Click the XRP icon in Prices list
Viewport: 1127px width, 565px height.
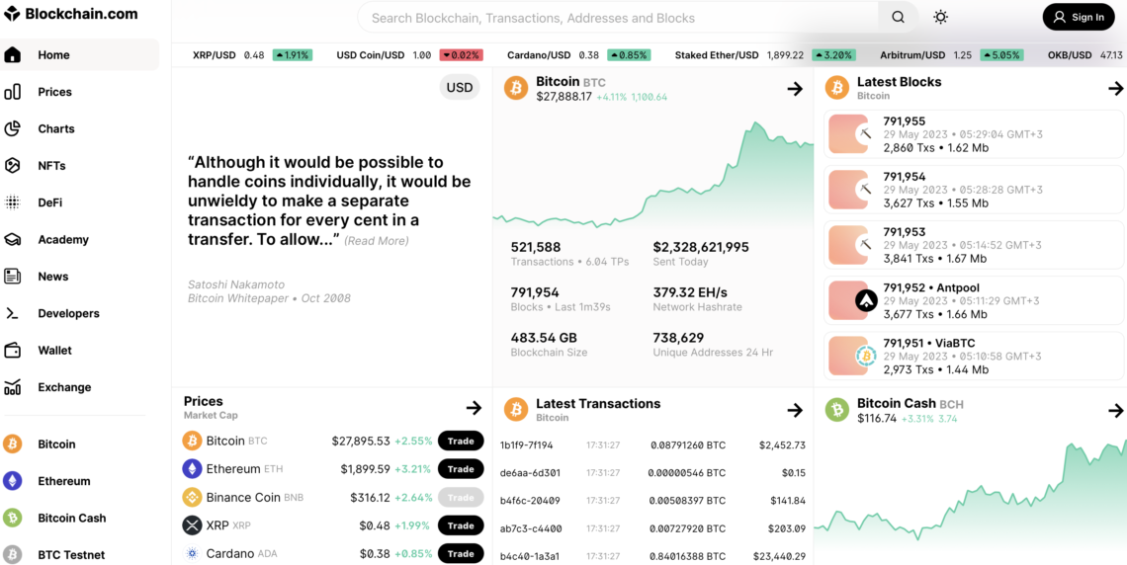192,525
